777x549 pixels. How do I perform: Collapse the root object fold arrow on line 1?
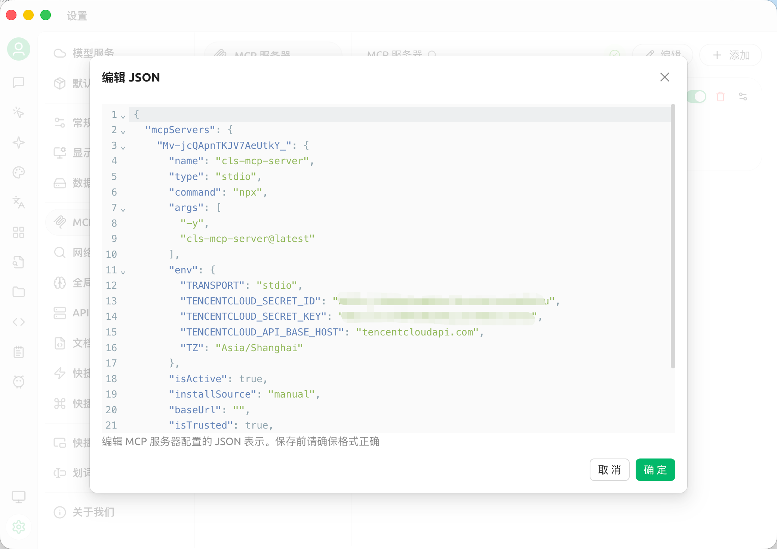[123, 117]
